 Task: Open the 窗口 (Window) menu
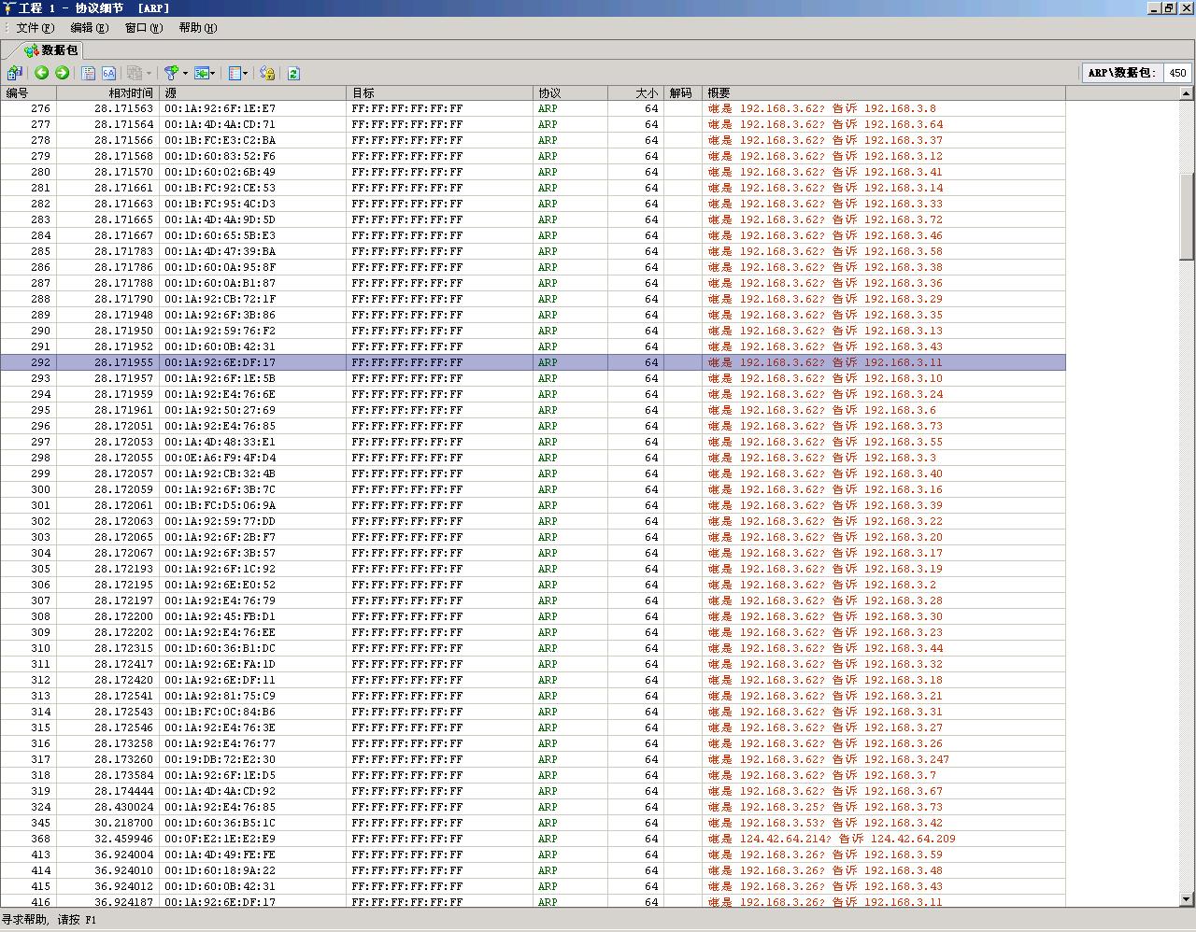click(143, 28)
